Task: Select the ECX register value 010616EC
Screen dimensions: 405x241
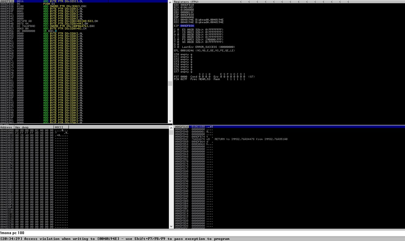Action: tap(187, 7)
